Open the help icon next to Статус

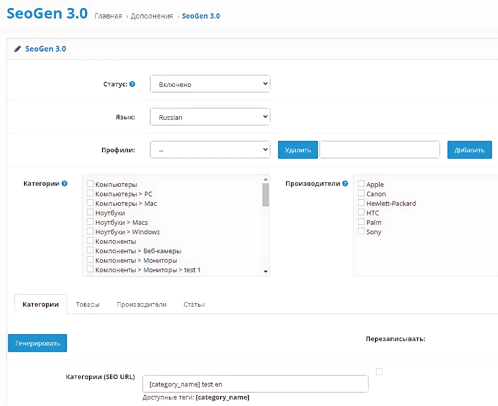[x=132, y=84]
